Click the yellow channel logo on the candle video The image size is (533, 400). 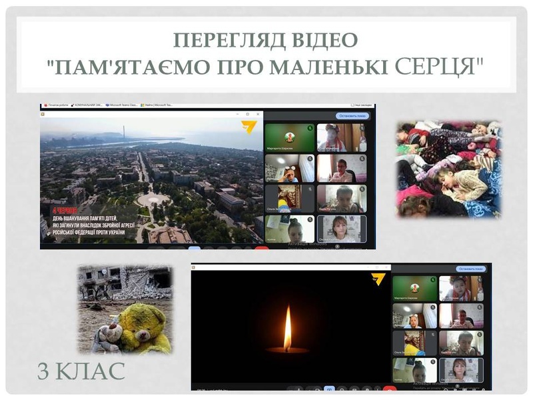click(378, 279)
